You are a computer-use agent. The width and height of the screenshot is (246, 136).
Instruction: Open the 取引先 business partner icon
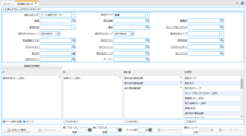(x=73, y=54)
